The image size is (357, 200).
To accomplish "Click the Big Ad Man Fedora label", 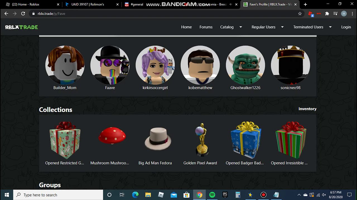I will click(x=155, y=163).
